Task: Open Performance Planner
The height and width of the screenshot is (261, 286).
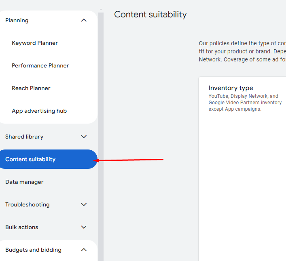Action: [x=40, y=65]
